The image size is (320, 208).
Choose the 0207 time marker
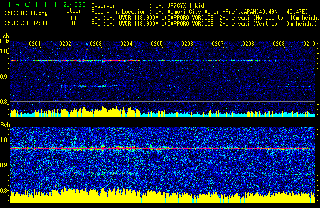click(218, 44)
